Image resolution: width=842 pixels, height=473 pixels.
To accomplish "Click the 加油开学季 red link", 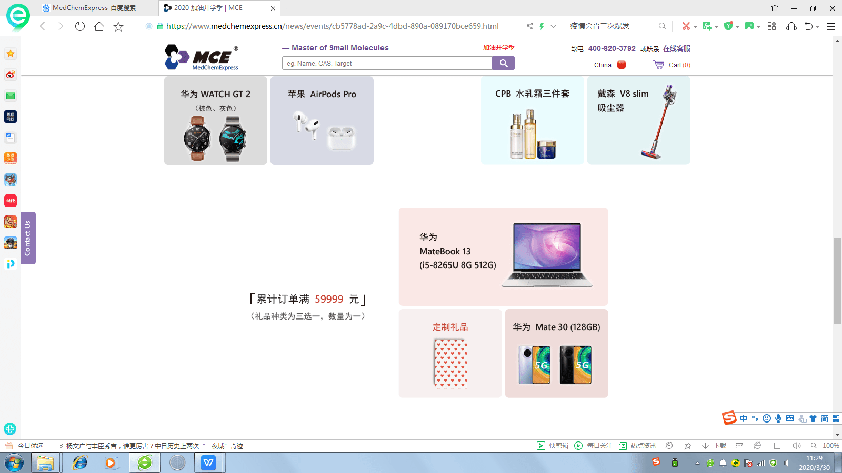I will point(499,47).
